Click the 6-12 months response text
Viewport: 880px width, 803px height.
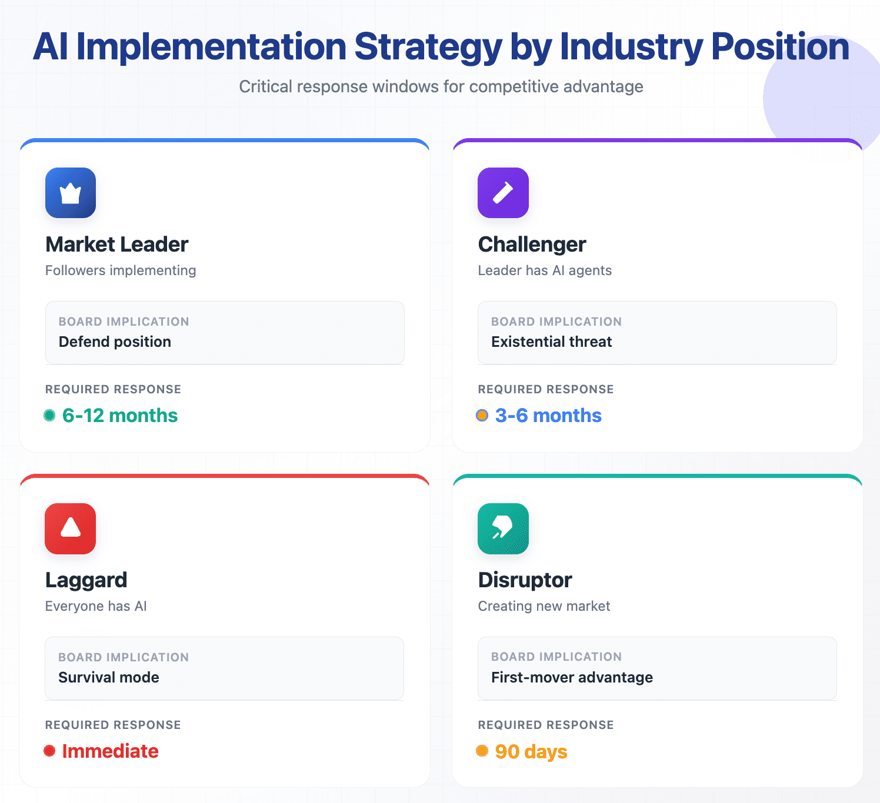(120, 416)
